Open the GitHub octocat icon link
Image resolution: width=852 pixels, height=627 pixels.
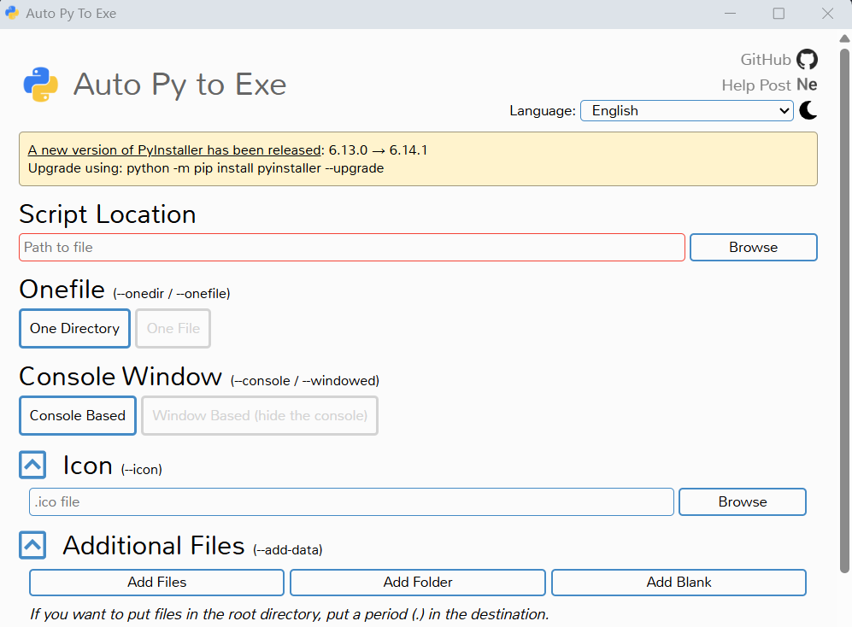tap(807, 59)
